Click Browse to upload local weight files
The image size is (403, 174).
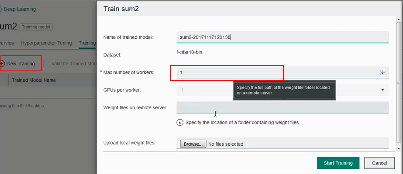[193, 144]
